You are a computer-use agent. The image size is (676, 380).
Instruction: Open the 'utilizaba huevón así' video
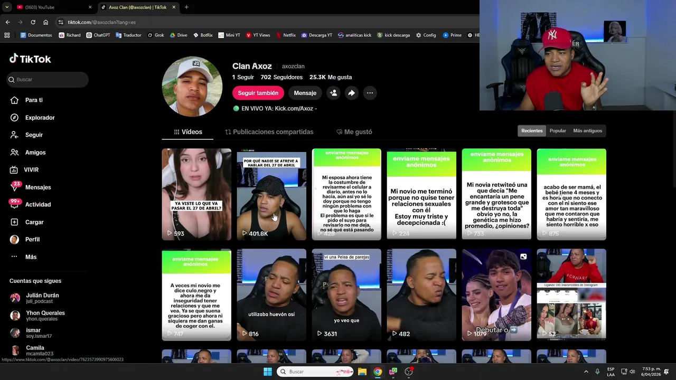click(x=271, y=295)
